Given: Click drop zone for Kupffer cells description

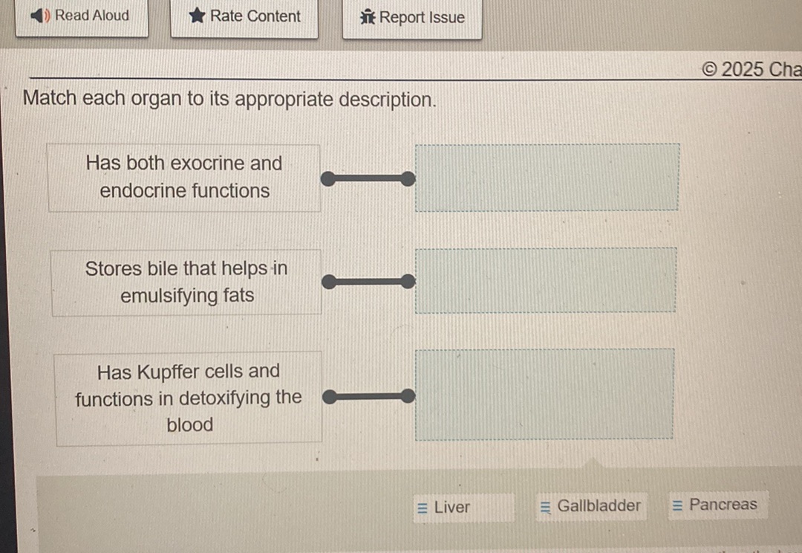Looking at the screenshot, I should tap(544, 394).
